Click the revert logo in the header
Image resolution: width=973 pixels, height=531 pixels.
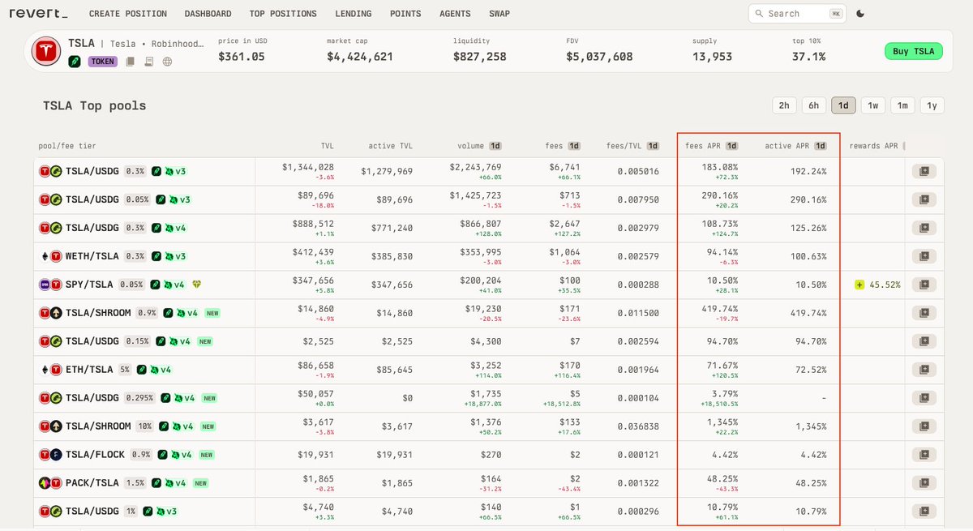click(x=38, y=14)
